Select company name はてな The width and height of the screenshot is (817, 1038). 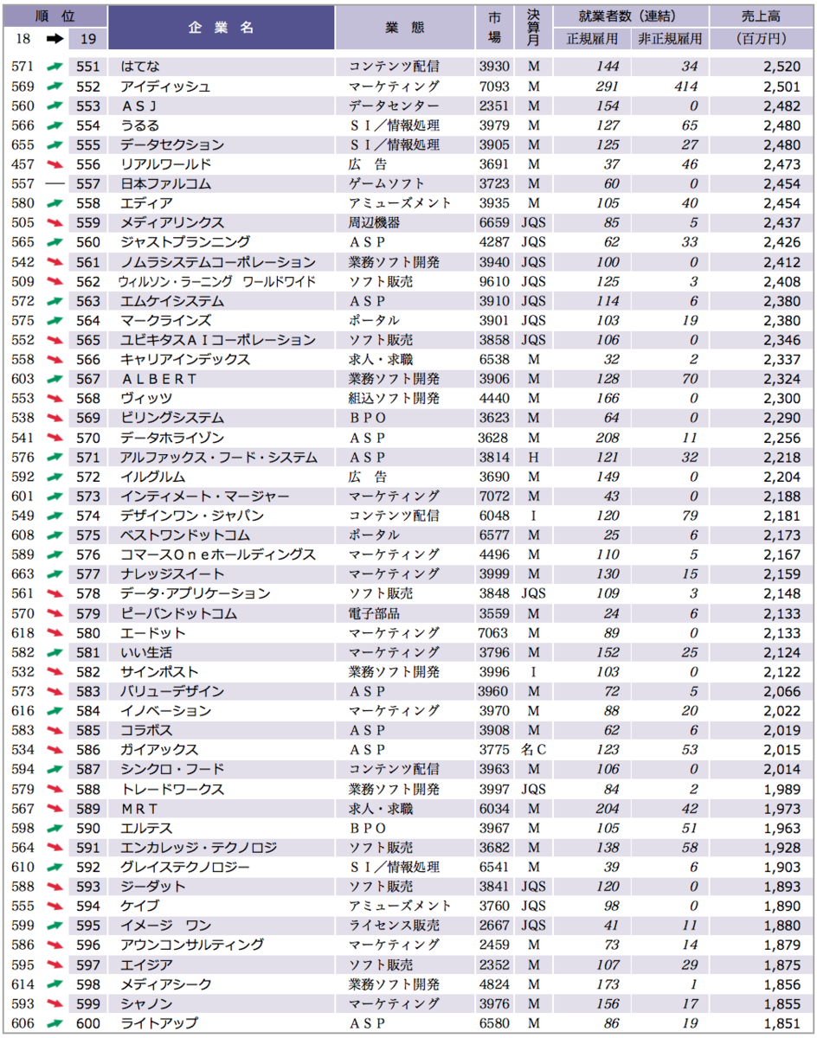(141, 67)
